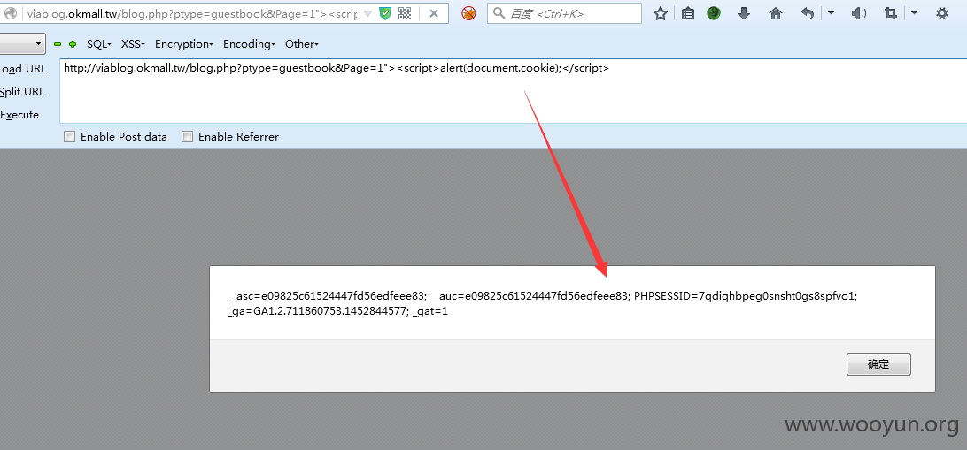Enable the Post data checkbox
967x450 pixels.
[70, 137]
